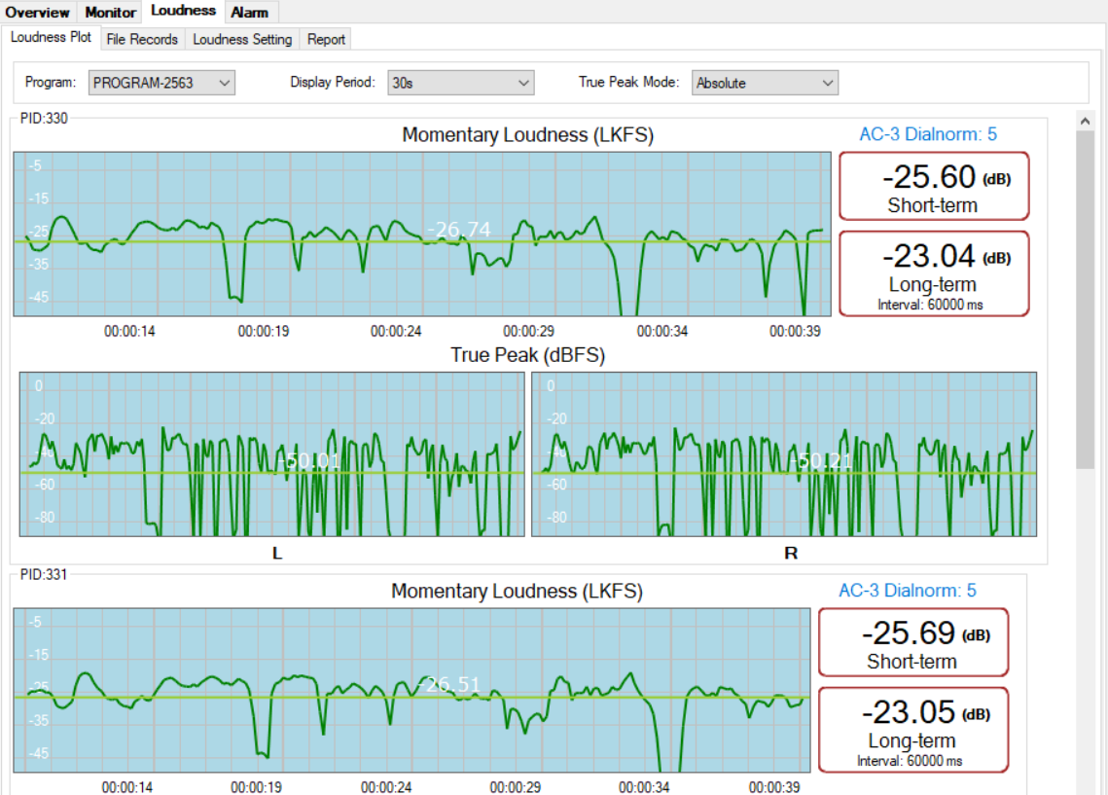Expand the Program dropdown showing PROGRAM-2563

(161, 83)
